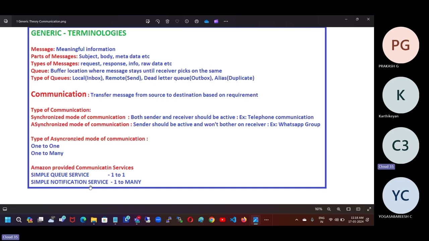Screen dimensions: 429x241
Task: Open McAfee from the taskbar
Action: pyautogui.click(x=72, y=220)
